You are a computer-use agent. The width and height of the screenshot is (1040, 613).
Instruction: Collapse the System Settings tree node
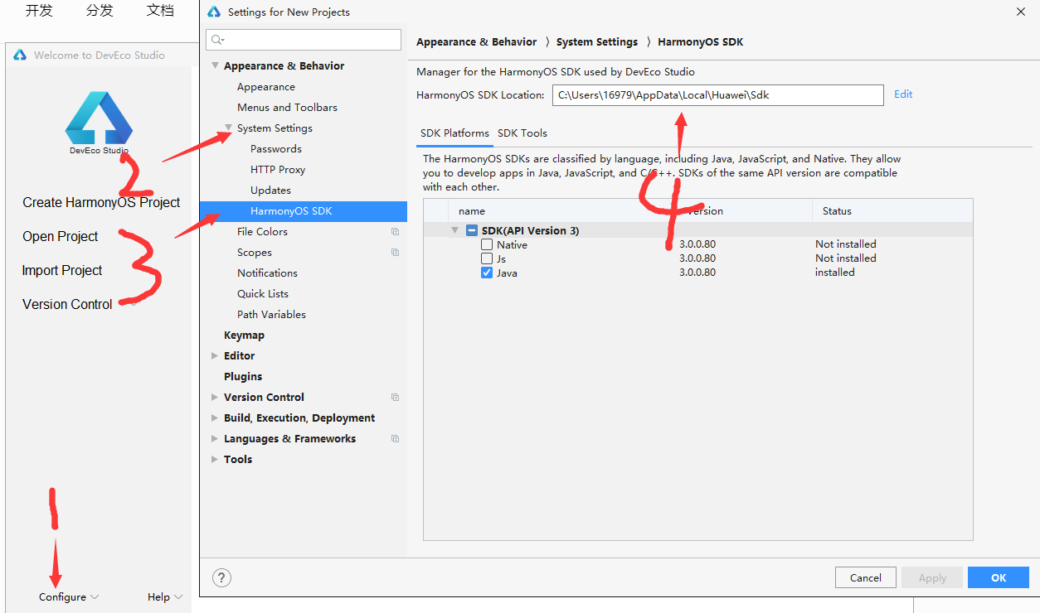click(x=228, y=128)
